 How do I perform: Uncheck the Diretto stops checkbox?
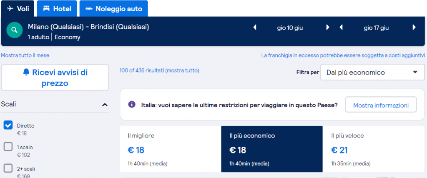(x=8, y=125)
